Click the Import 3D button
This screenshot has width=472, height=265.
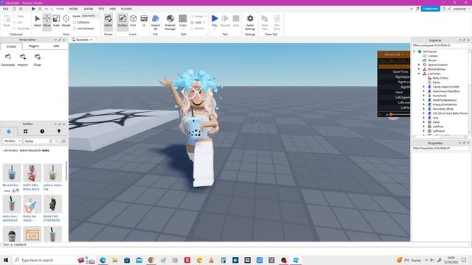[156, 22]
